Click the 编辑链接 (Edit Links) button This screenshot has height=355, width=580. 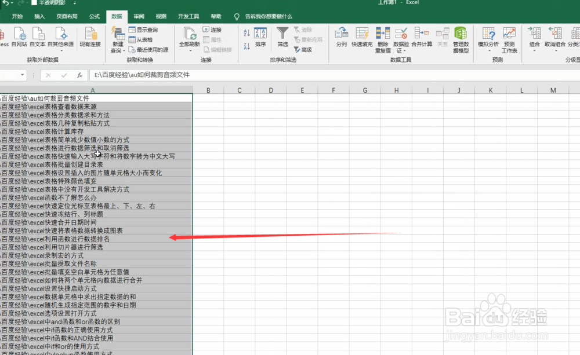coord(217,49)
